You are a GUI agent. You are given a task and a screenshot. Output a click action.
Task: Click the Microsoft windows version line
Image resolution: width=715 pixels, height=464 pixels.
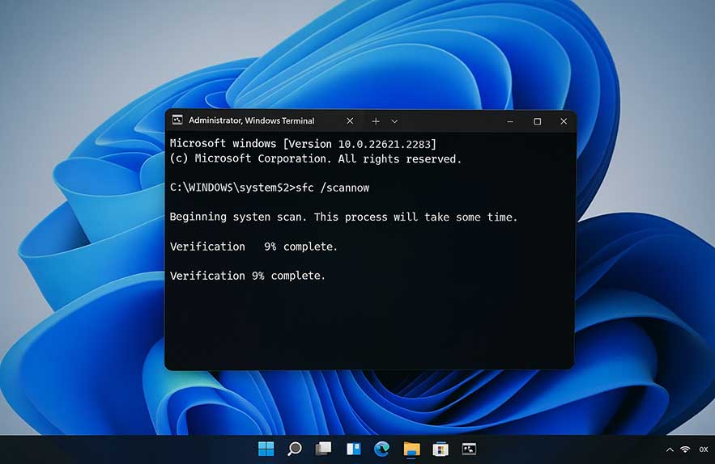point(303,144)
